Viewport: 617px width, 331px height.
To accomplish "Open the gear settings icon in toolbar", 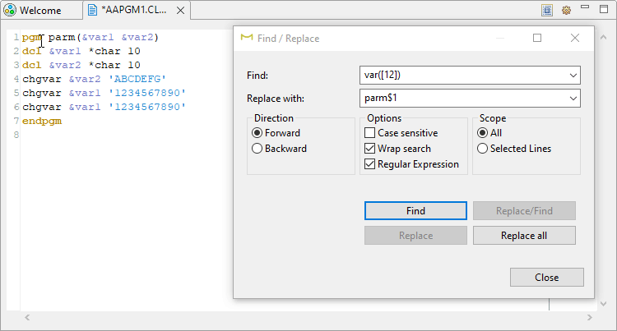I will [x=566, y=11].
